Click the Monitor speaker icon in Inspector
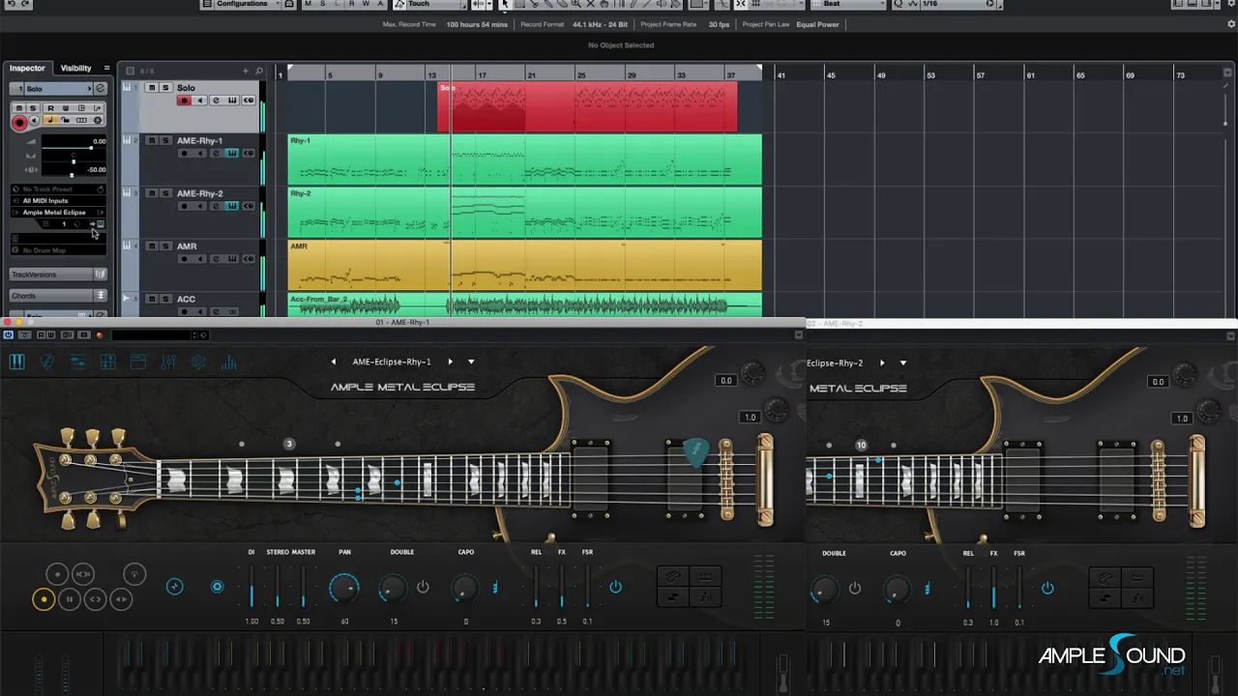 click(35, 120)
